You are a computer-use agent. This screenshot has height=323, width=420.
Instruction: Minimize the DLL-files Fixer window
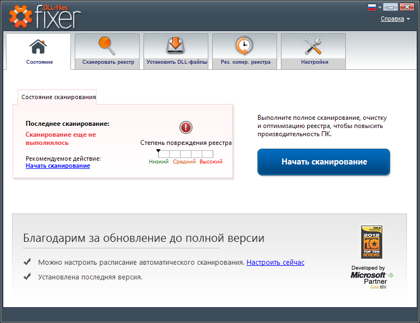390,7
